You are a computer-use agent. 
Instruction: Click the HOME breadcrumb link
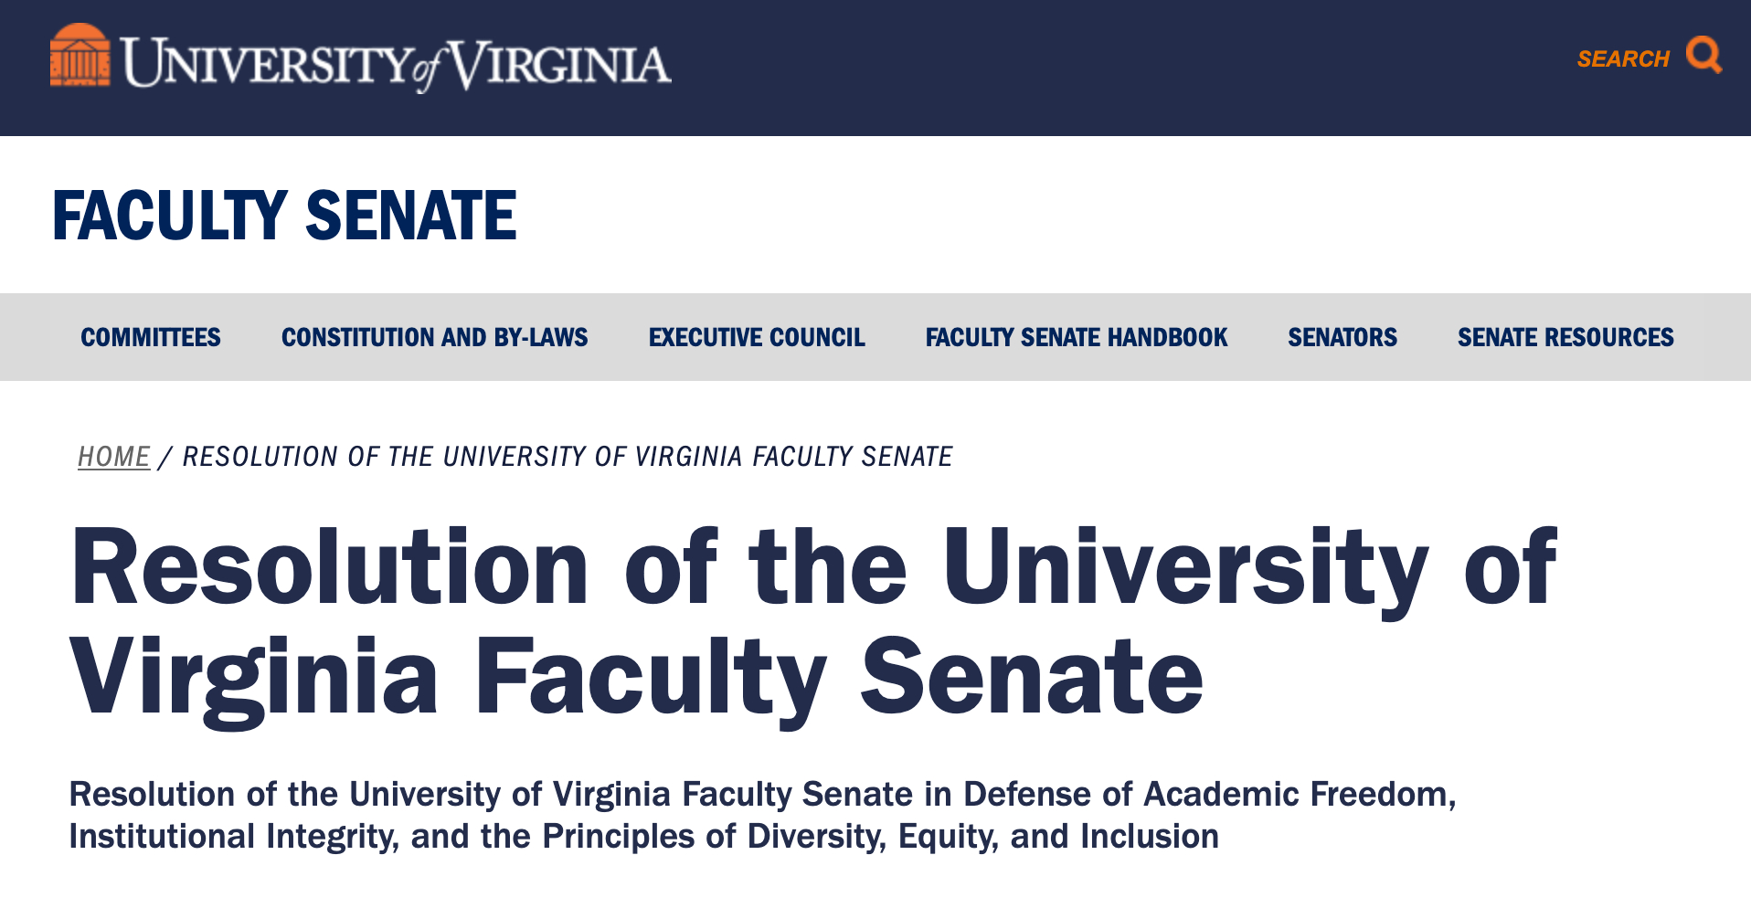(x=113, y=457)
